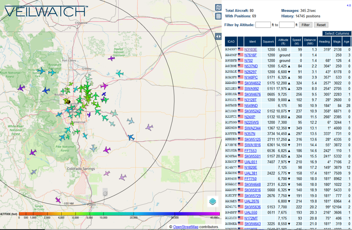
Task: Collapse the aircraft table with the double-arrow control
Action: (x=218, y=36)
